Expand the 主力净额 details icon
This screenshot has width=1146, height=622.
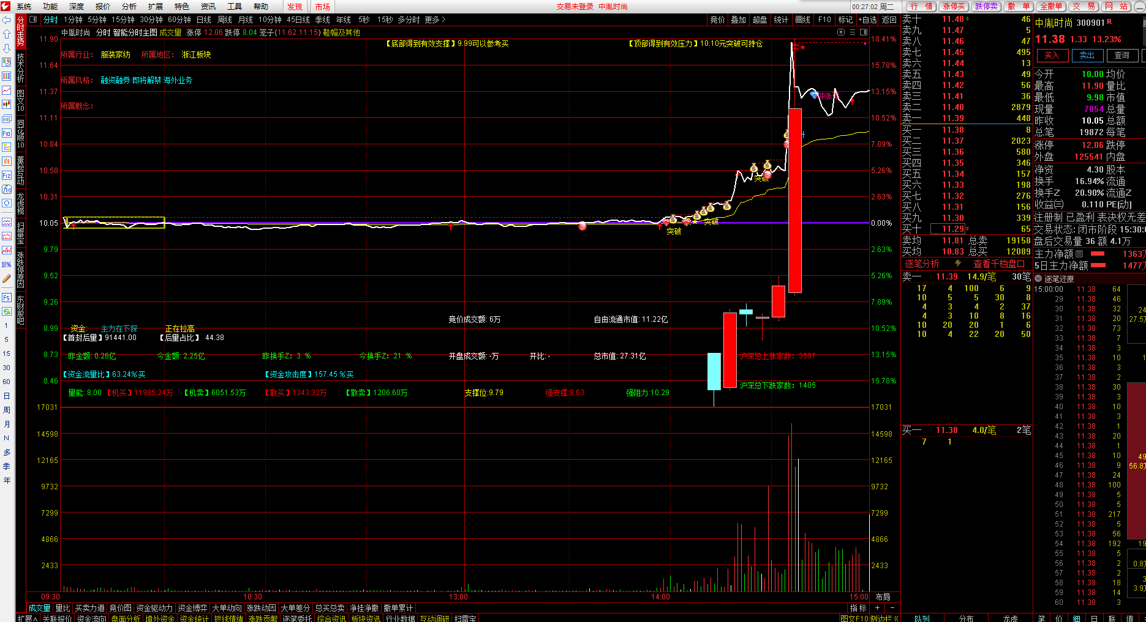point(1079,254)
